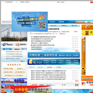Open the 工作机构及联系方式 button

point(20,72)
